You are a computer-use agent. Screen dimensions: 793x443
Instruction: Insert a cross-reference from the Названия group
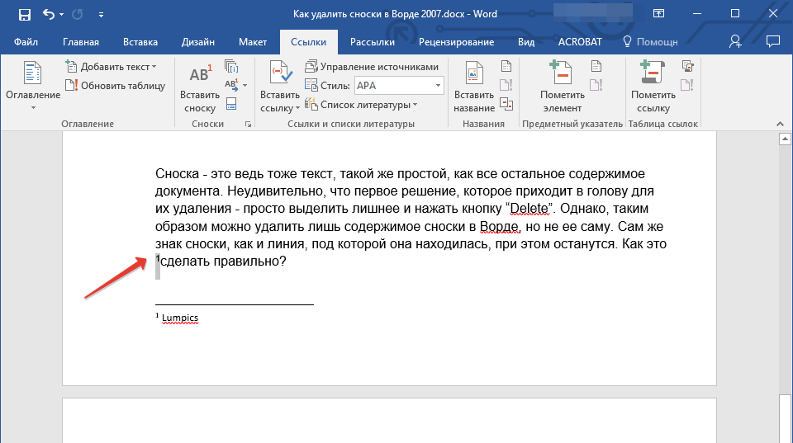506,103
